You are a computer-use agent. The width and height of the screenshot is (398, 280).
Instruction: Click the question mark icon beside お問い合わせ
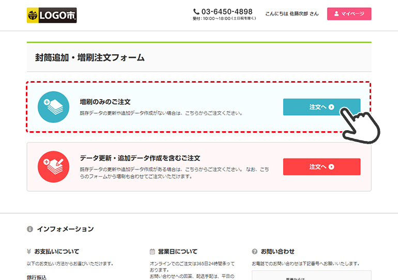(x=255, y=252)
